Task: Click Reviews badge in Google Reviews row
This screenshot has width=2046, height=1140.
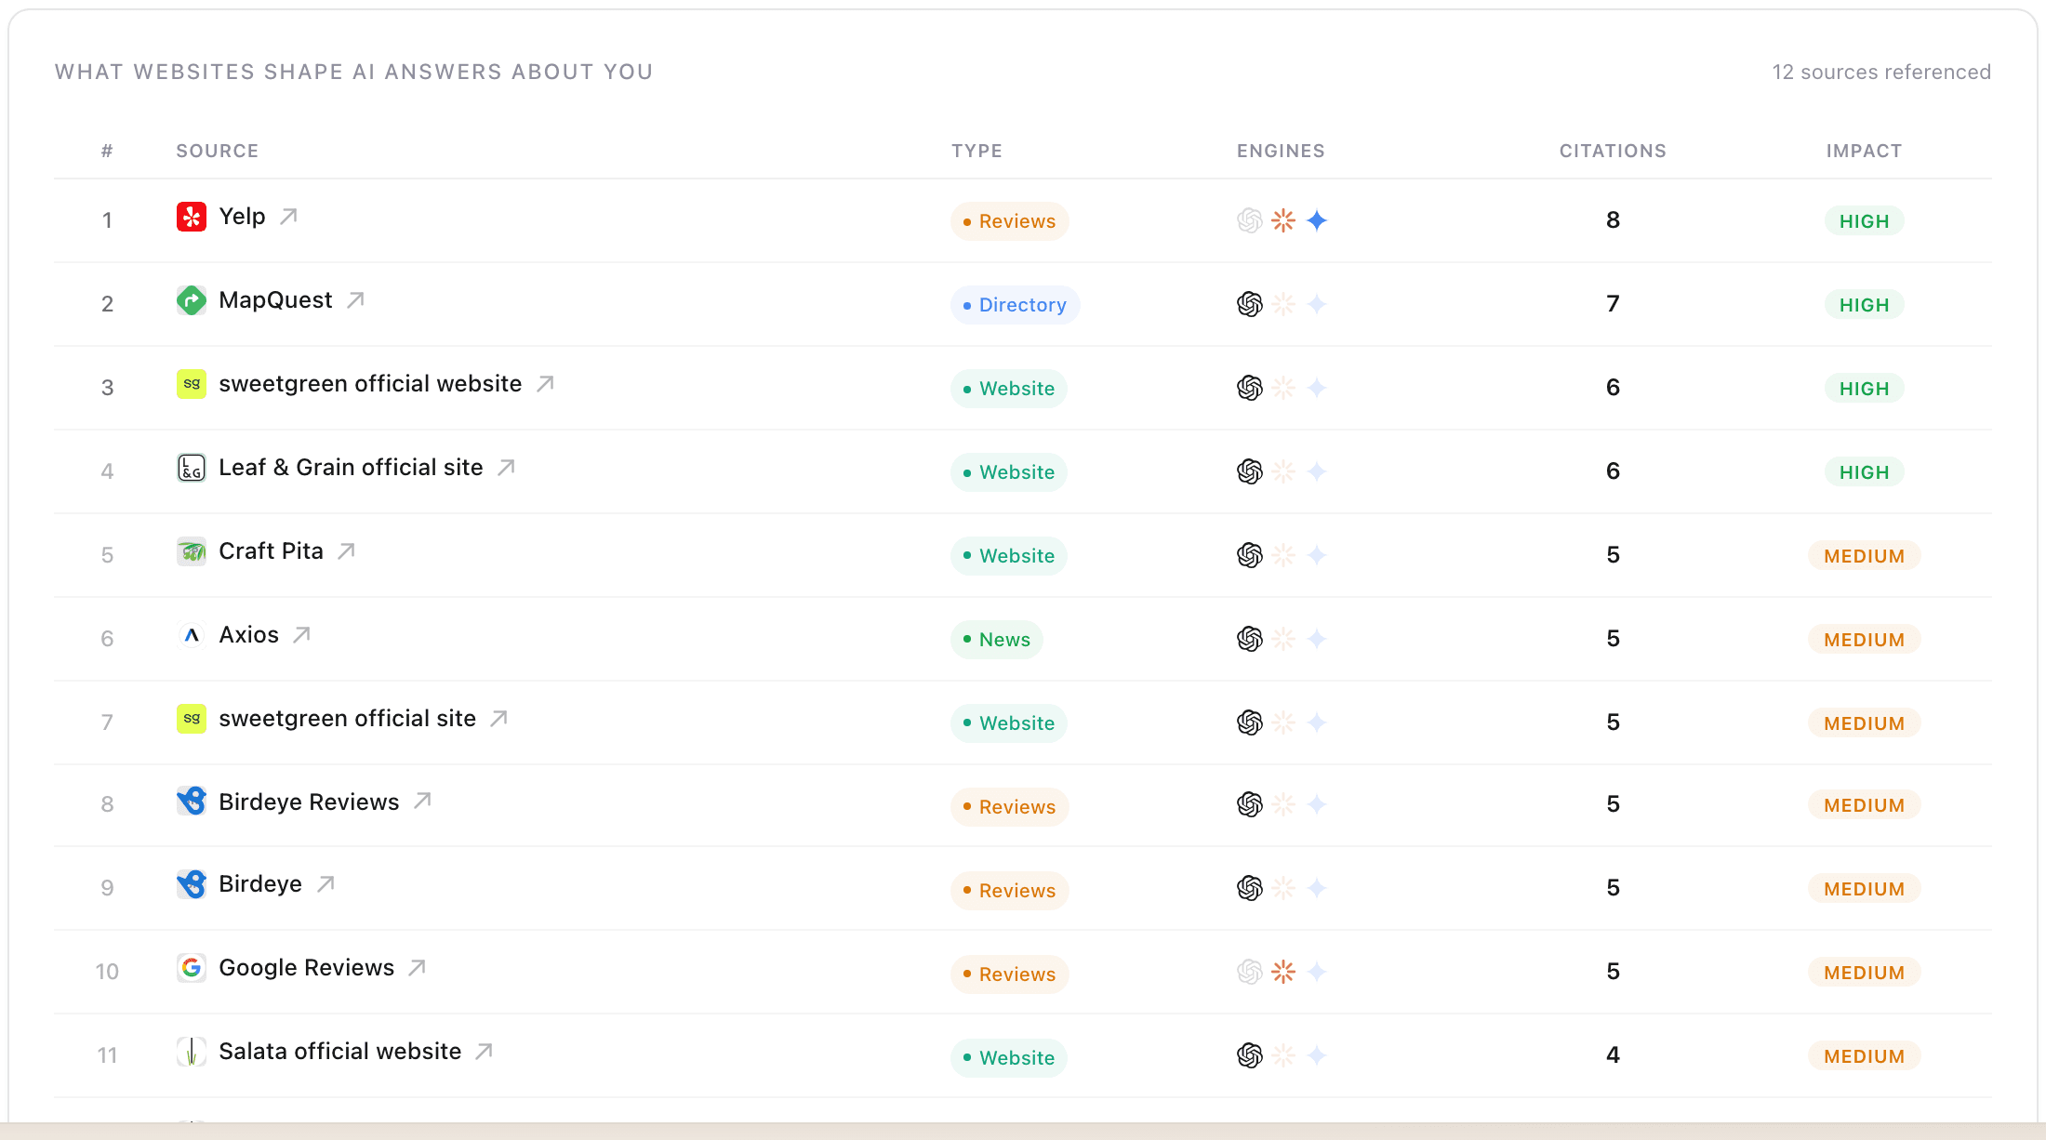Action: (1009, 974)
